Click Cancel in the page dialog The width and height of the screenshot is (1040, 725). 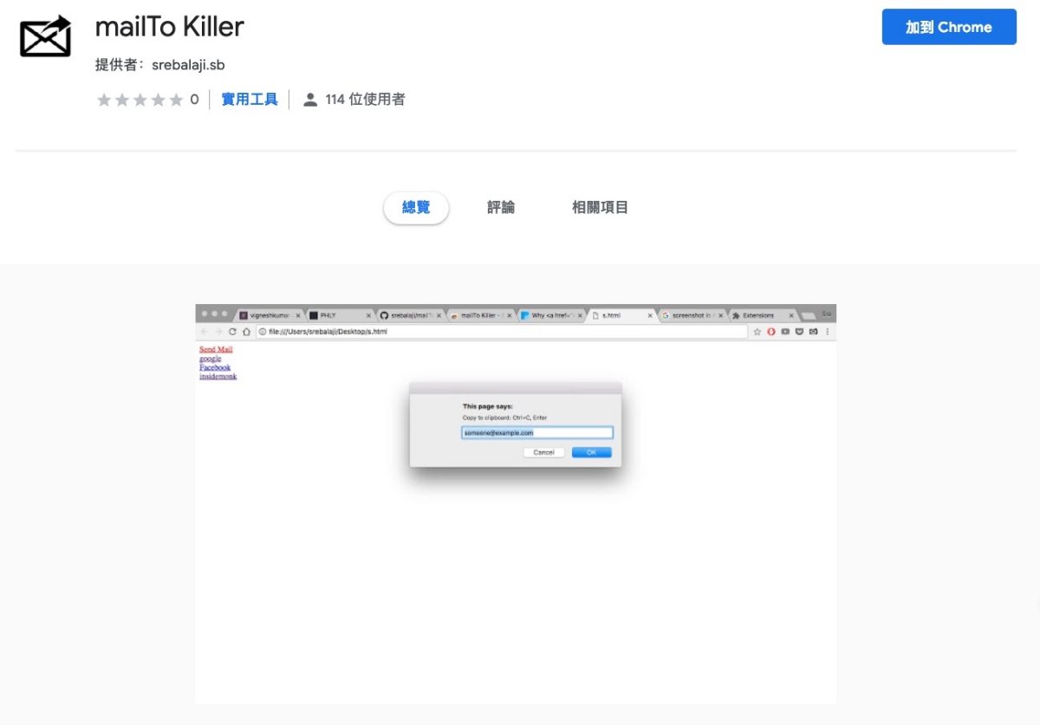[544, 452]
